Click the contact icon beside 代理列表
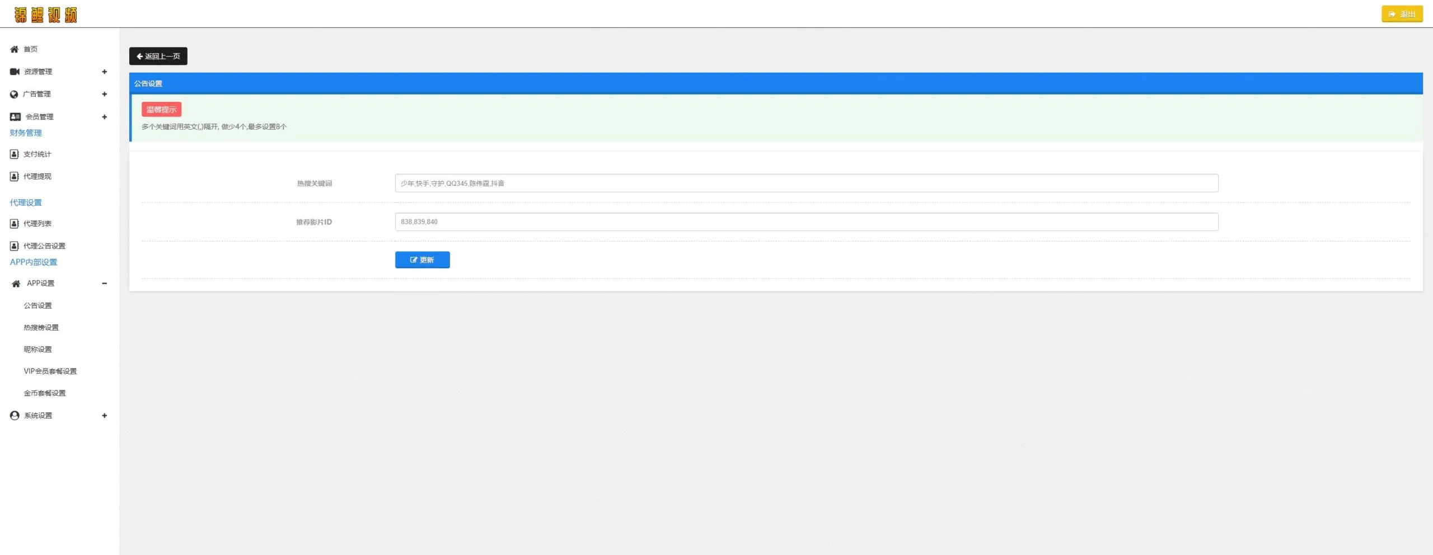Screen dimensions: 1433x555 pos(15,224)
